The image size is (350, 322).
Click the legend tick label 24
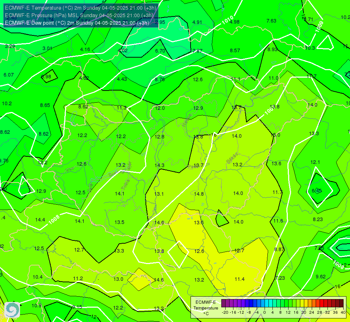coord(312,312)
